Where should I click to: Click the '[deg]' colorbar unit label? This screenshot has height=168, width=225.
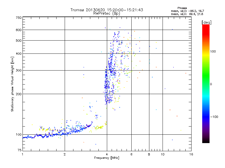point(206,22)
